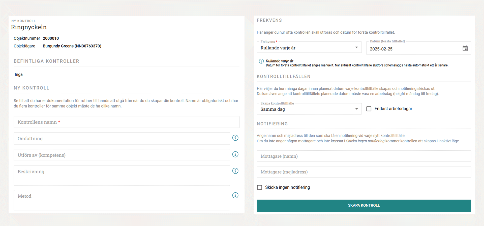Click the Beskrivning text area
Screen dimensions: 484x226
(122, 176)
